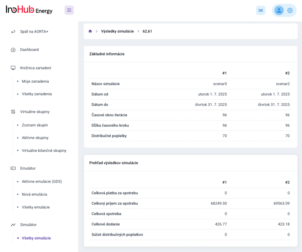Open Moje zariadenia in sidebar

35,81
